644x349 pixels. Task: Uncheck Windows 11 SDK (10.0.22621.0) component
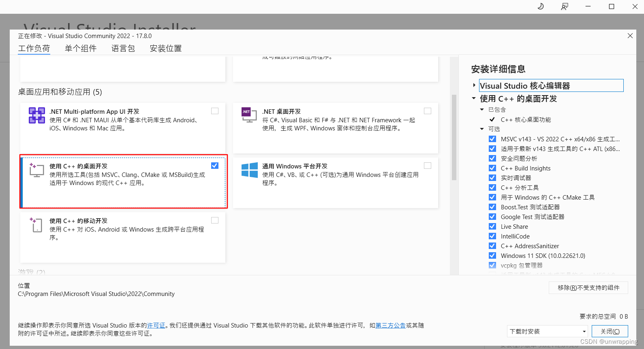(492, 255)
